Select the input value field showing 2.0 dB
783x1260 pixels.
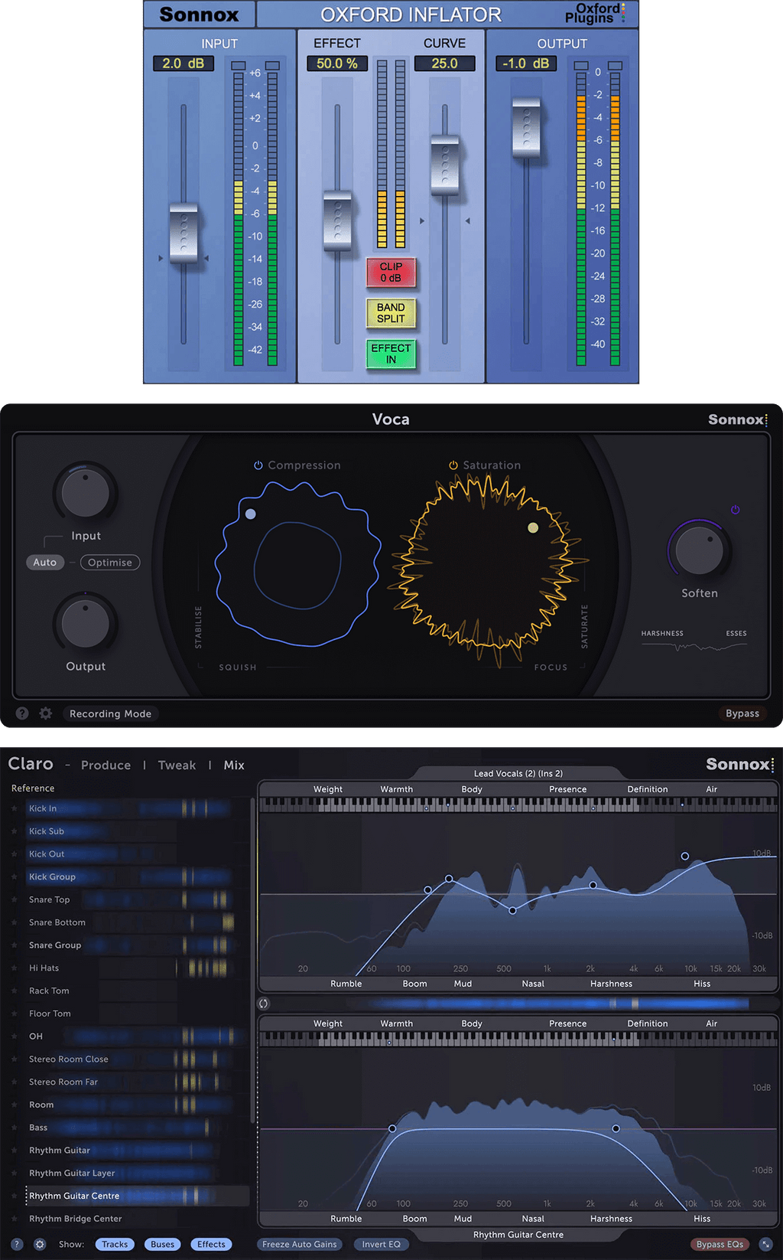tap(184, 64)
